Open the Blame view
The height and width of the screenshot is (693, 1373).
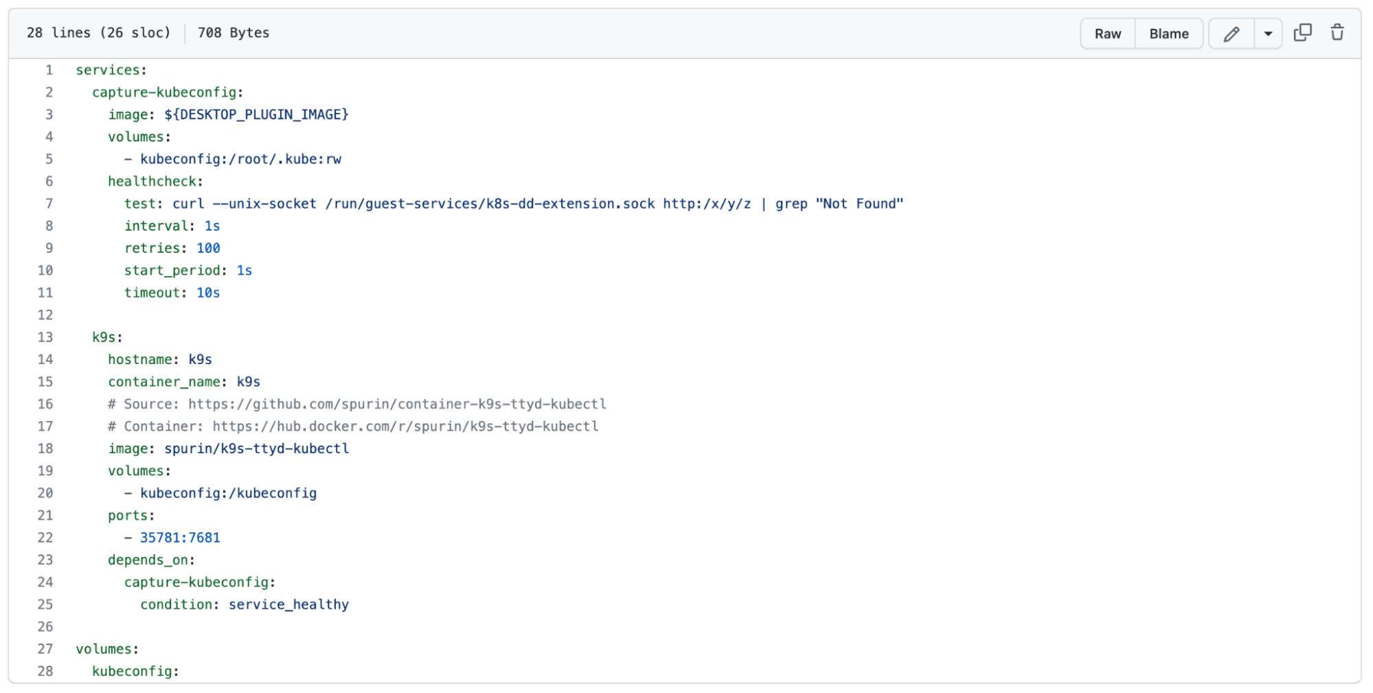(x=1168, y=33)
